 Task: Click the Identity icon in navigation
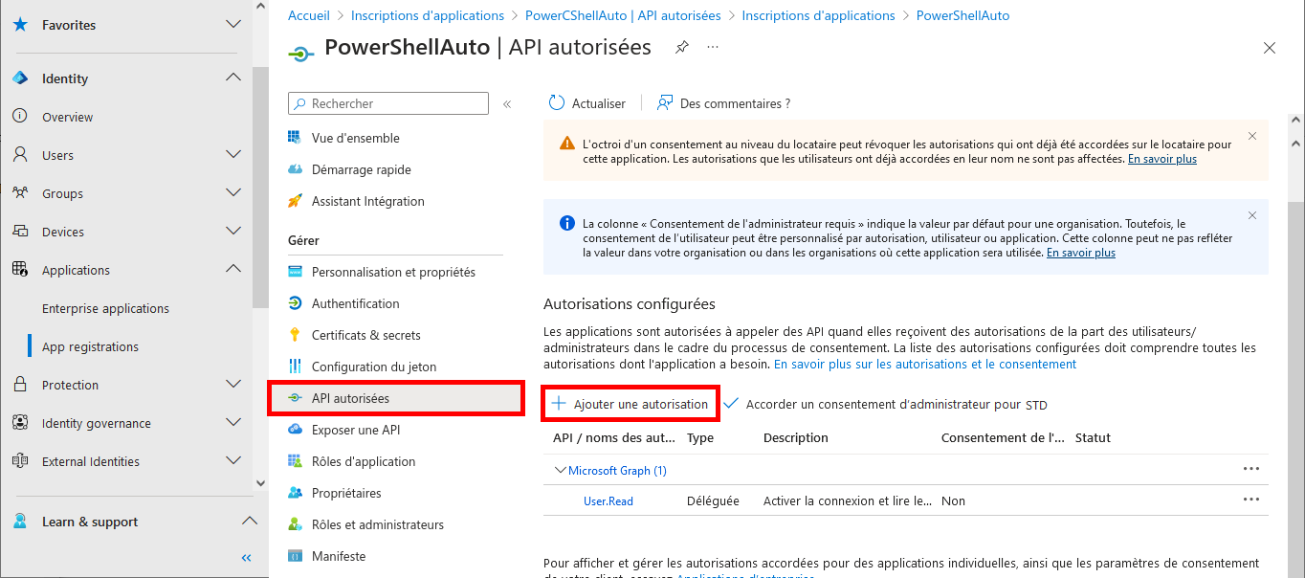pyautogui.click(x=21, y=78)
